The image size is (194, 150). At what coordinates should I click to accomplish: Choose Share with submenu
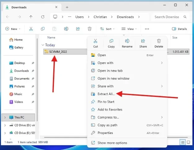(x=127, y=86)
